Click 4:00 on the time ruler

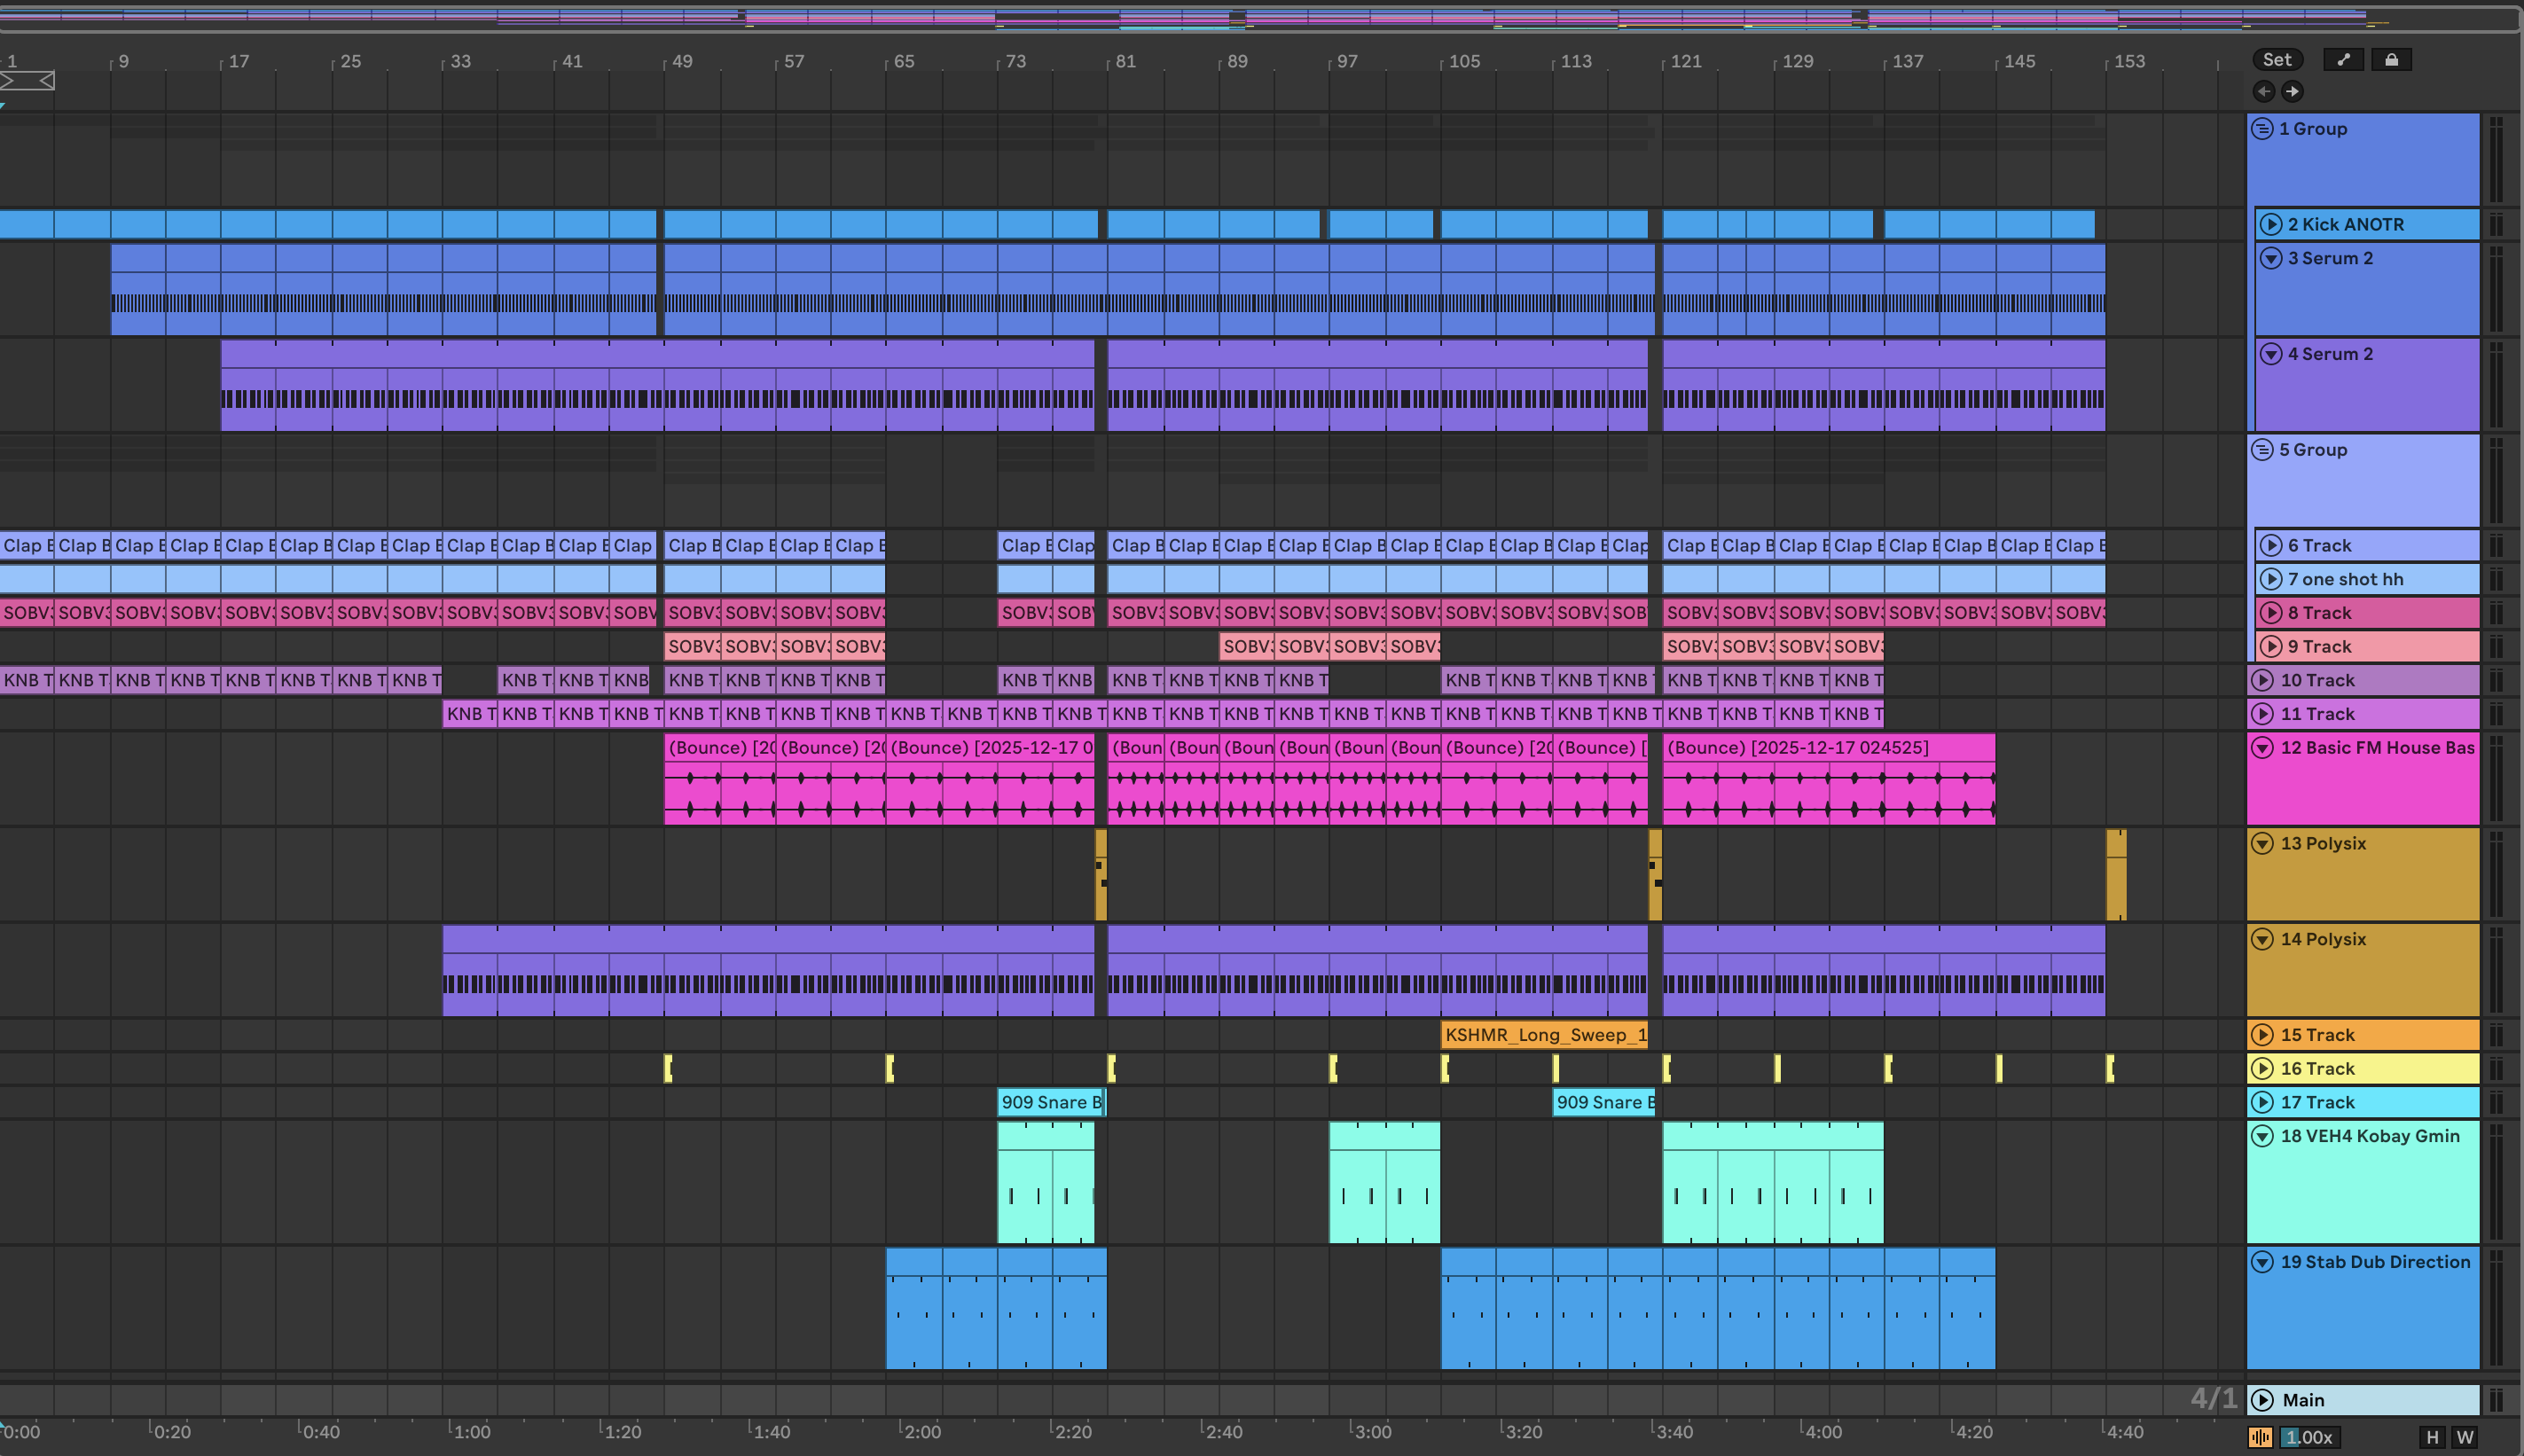coord(1822,1432)
